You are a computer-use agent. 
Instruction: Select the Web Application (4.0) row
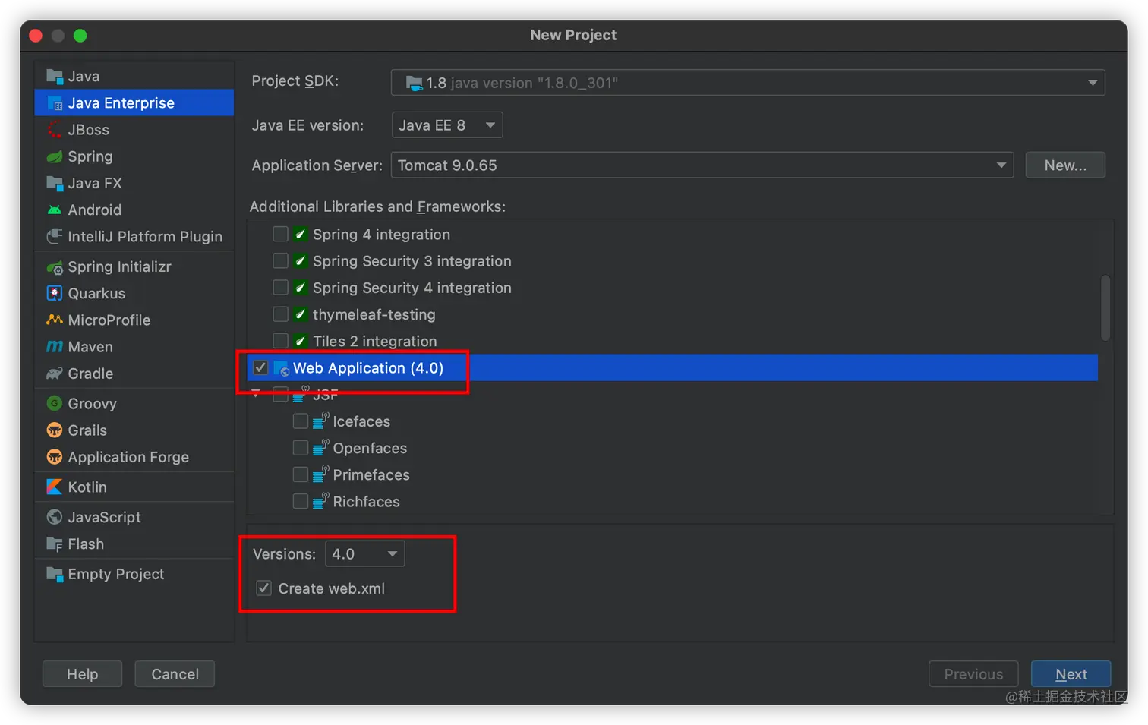673,367
